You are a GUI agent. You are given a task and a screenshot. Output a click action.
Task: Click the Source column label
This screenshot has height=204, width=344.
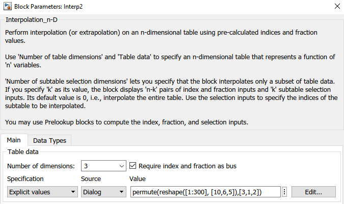[x=91, y=179]
